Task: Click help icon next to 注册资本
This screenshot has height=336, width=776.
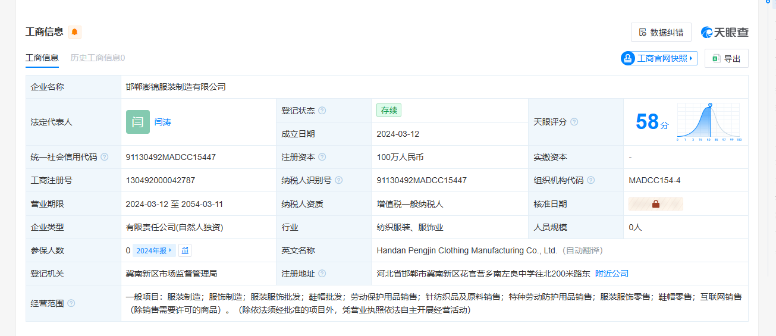Action: [x=322, y=157]
